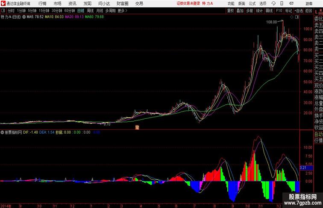Open the 公式 menu
The image size is (323, 208).
pyautogui.click(x=252, y=3)
